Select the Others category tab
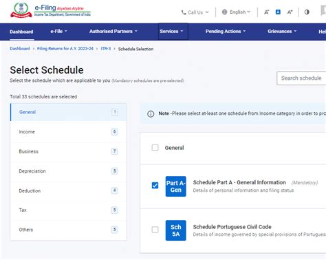Image resolution: width=326 pixels, height=260 pixels. (69, 230)
